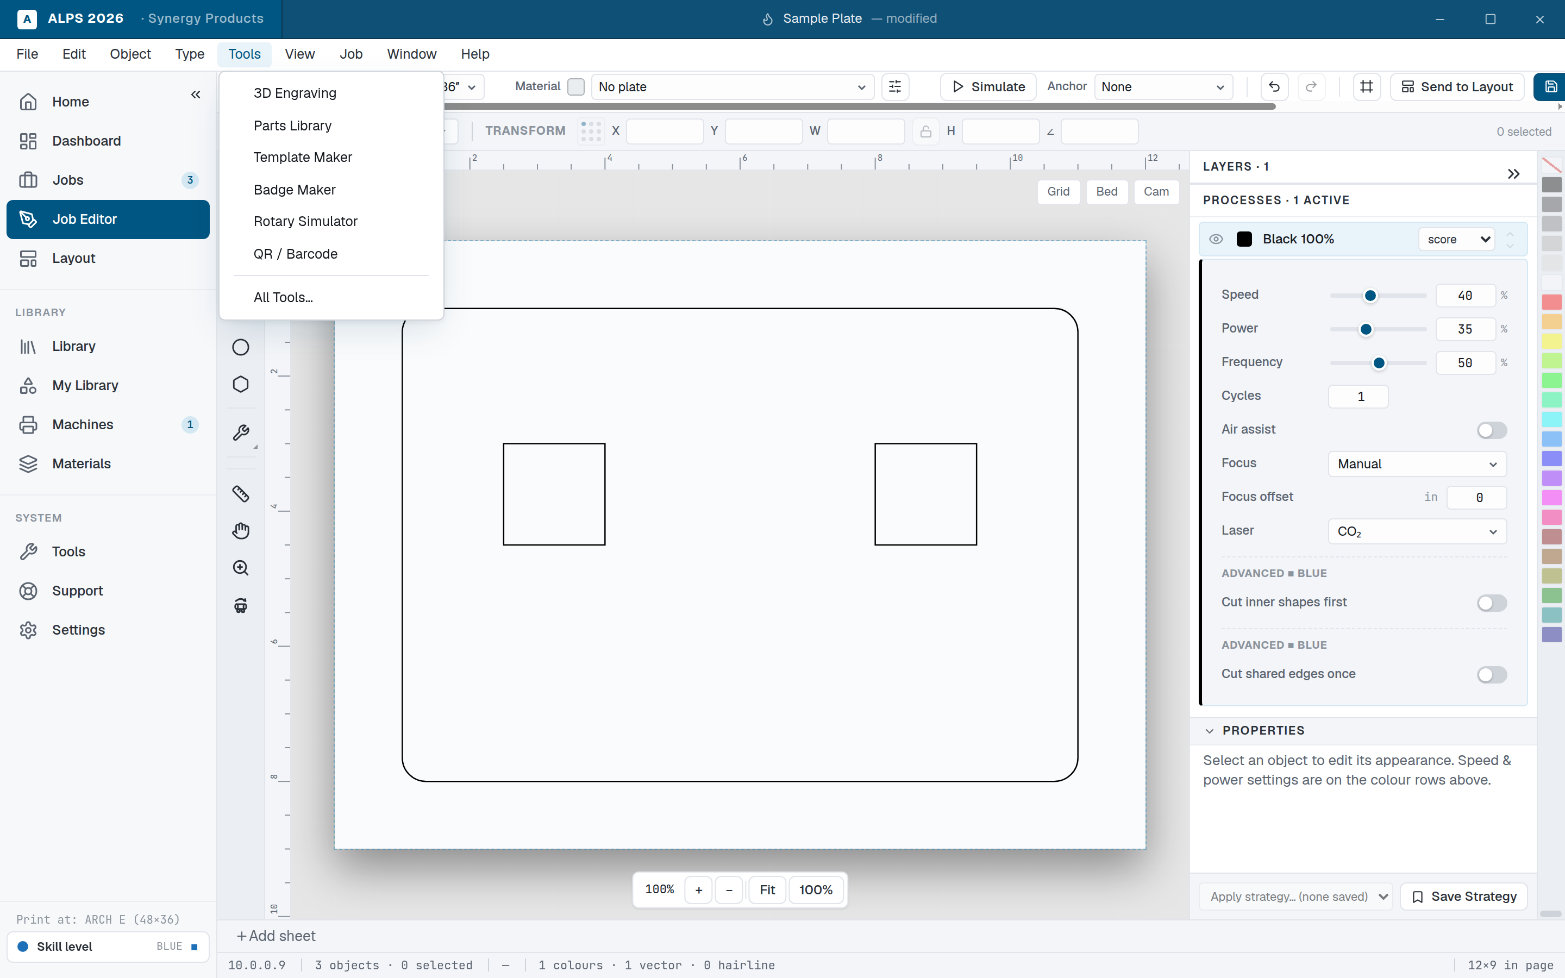
Task: Click Add sheet
Action: [x=276, y=937]
